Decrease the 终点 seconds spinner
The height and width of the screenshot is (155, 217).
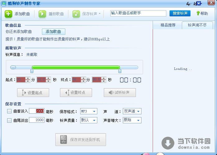[x=104, y=81]
